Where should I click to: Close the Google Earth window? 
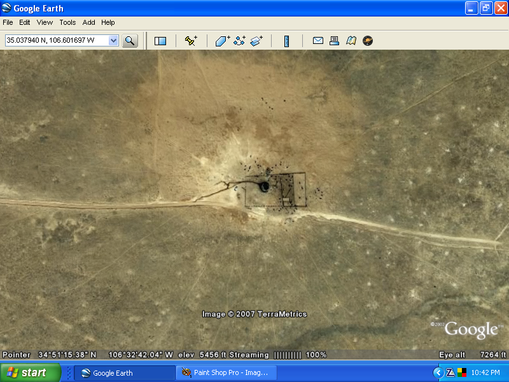[x=501, y=8]
